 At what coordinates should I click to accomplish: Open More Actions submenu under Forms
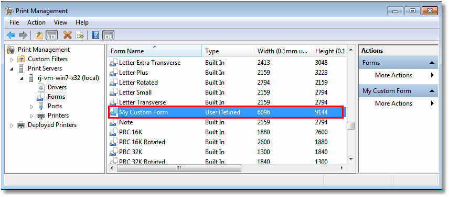398,75
